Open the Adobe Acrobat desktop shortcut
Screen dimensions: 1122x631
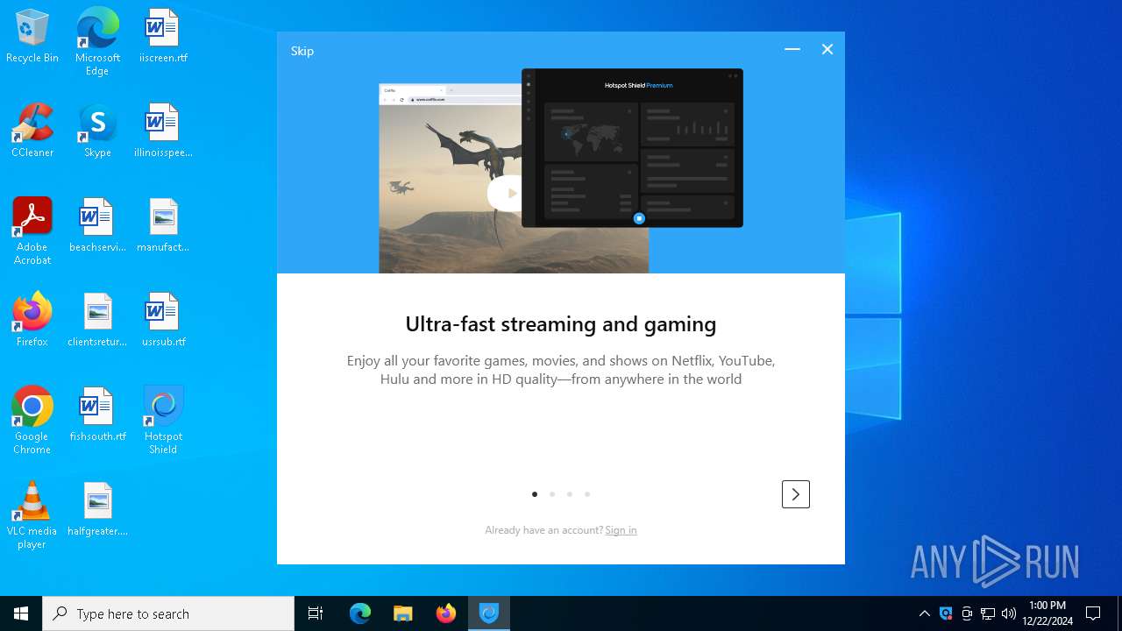(x=32, y=231)
